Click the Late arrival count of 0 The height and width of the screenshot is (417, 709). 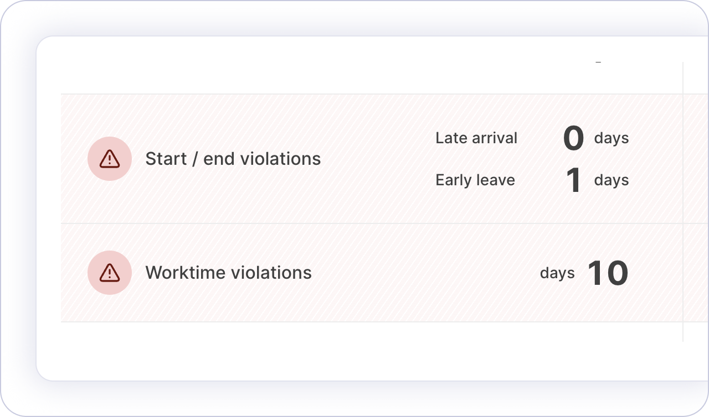[573, 138]
